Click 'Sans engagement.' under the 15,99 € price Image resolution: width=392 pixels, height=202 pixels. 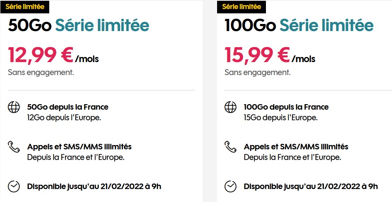coord(257,72)
